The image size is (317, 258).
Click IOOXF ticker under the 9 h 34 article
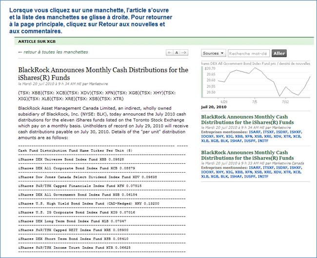[207, 137]
